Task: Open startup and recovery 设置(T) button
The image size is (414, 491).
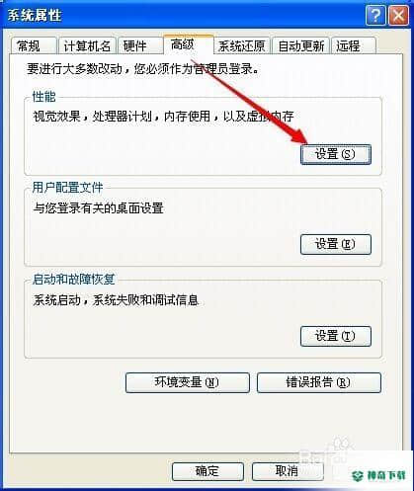Action: 336,336
